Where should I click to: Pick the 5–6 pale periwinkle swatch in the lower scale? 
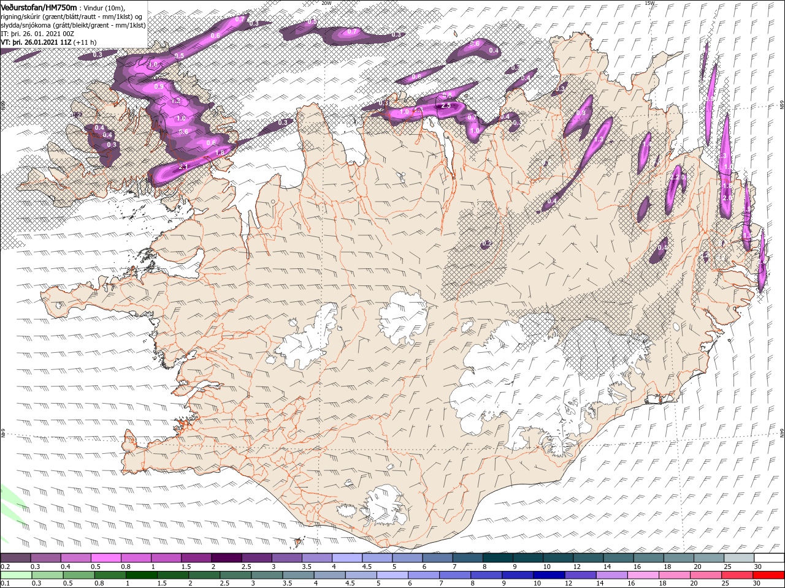click(x=392, y=575)
